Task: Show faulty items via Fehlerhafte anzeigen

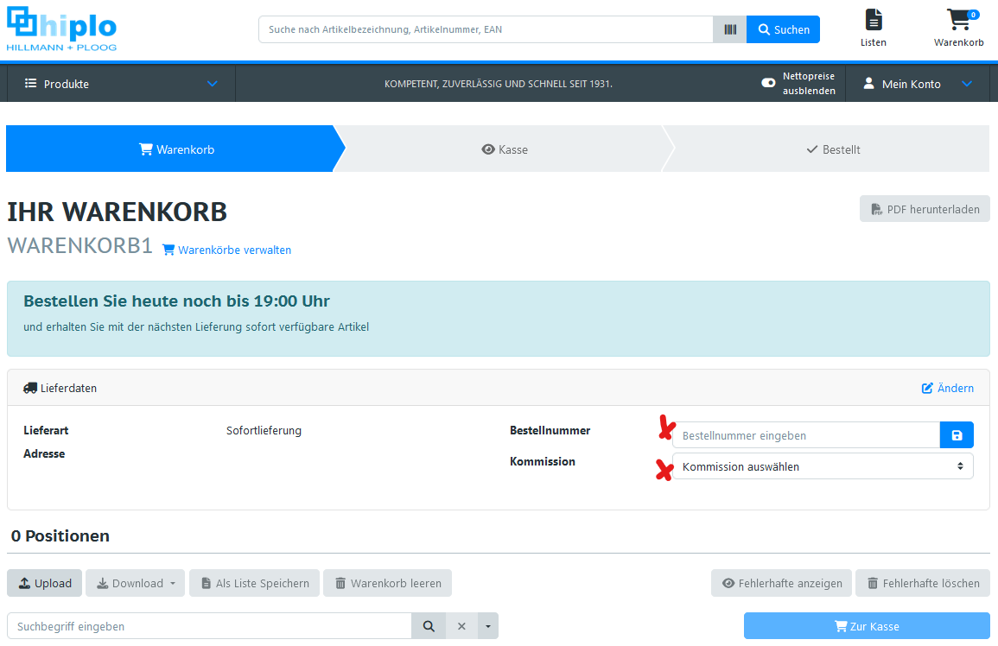Action: [781, 583]
